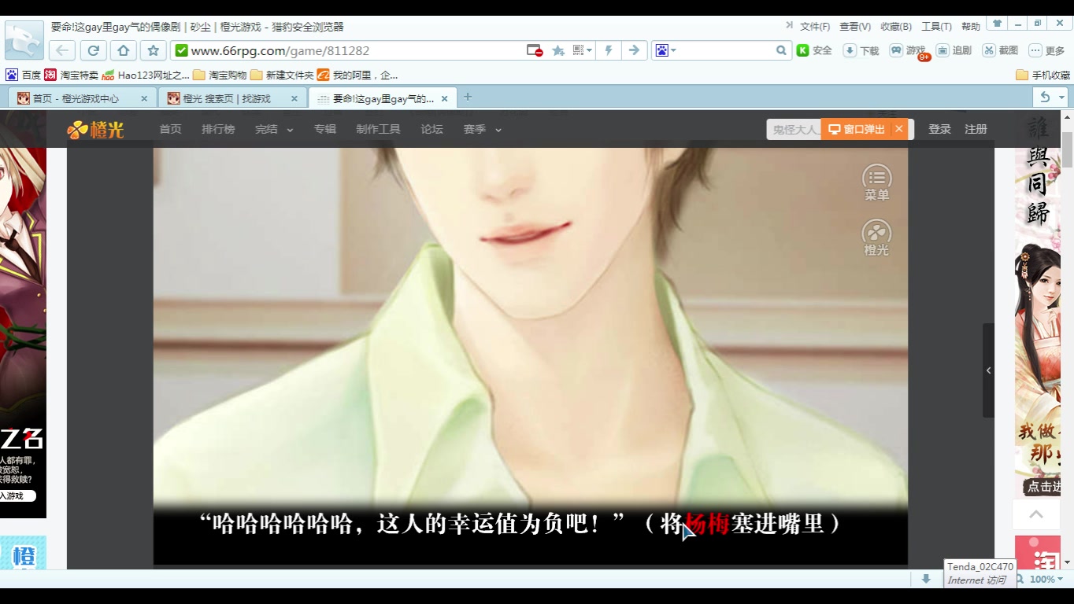Close the 橙光 搜索页 tab
1074x604 pixels.
(294, 99)
